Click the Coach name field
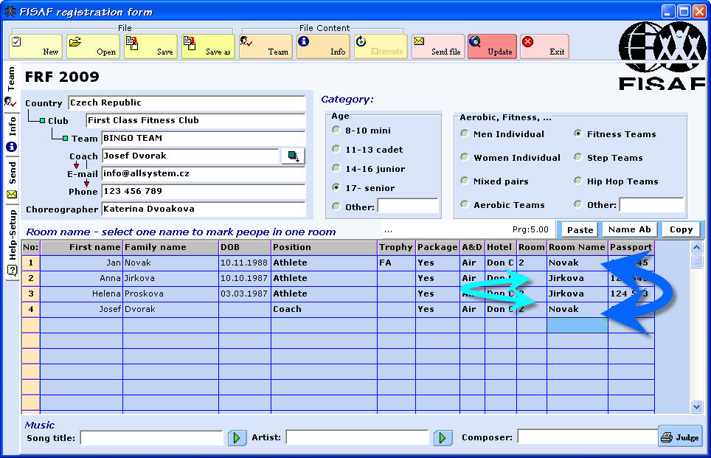The width and height of the screenshot is (711, 458). pyautogui.click(x=190, y=156)
